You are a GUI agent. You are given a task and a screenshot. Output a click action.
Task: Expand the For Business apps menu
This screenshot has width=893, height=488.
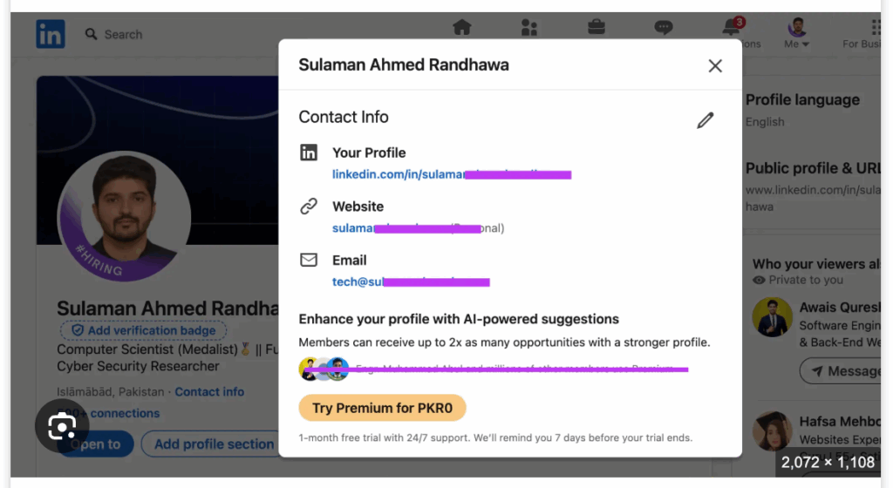pyautogui.click(x=875, y=34)
